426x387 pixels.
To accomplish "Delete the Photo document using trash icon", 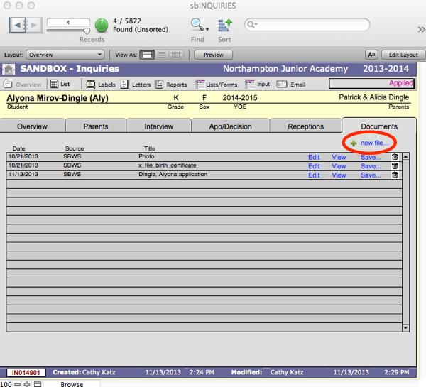I will click(395, 156).
